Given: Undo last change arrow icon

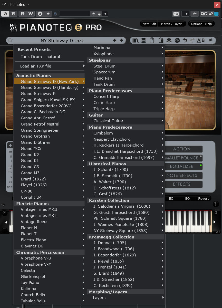Looking at the screenshot, I should [x=185, y=40].
